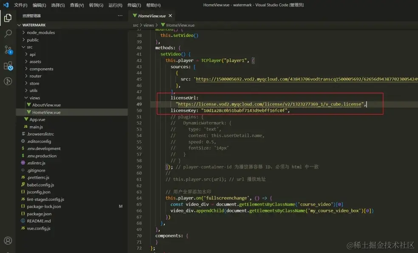Viewport: 418px width, 253px height.
Task: Open Source Control view with badge
Action: coord(8,50)
